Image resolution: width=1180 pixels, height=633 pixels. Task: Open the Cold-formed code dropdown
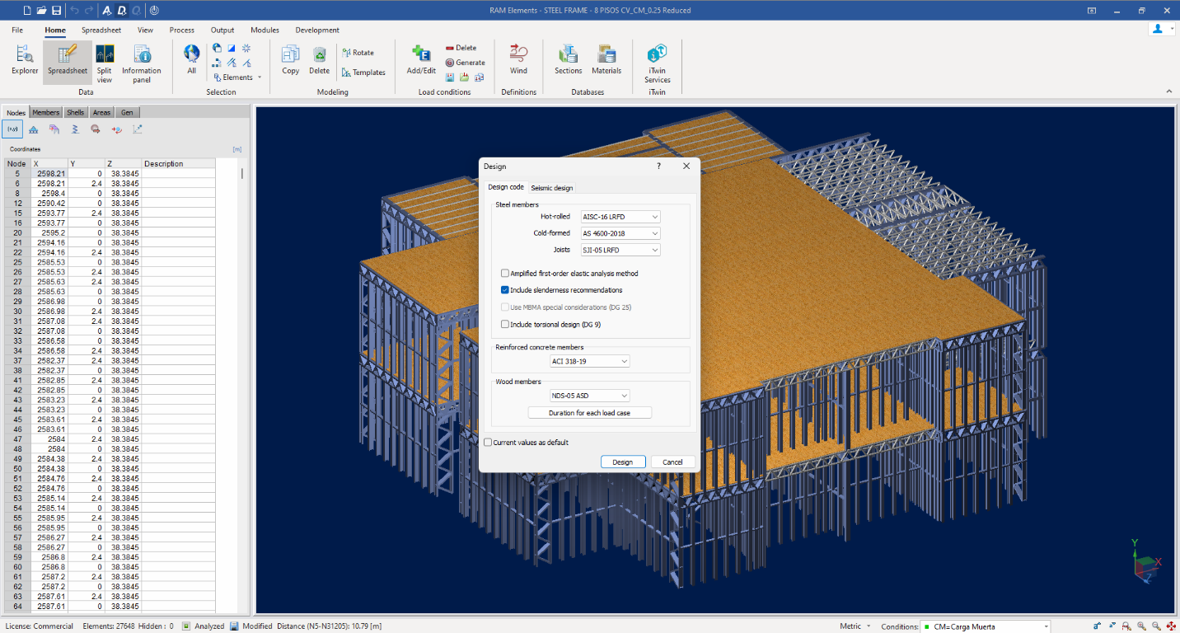point(621,233)
